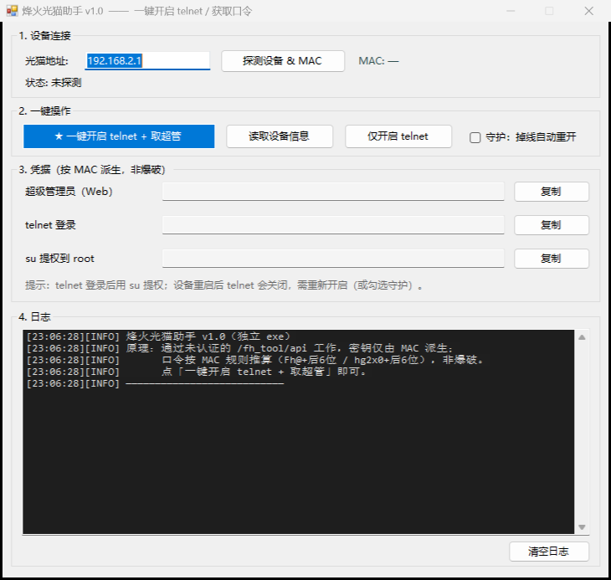Viewport: 611px width, 580px height.
Task: Click the 探测设备 & MAC button
Action: click(x=283, y=61)
